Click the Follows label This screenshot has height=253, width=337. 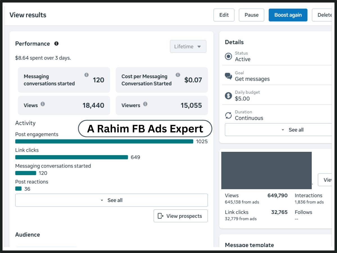coord(304,212)
